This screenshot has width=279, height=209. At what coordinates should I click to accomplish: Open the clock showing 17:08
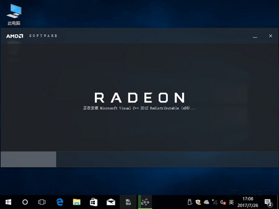coord(248,202)
